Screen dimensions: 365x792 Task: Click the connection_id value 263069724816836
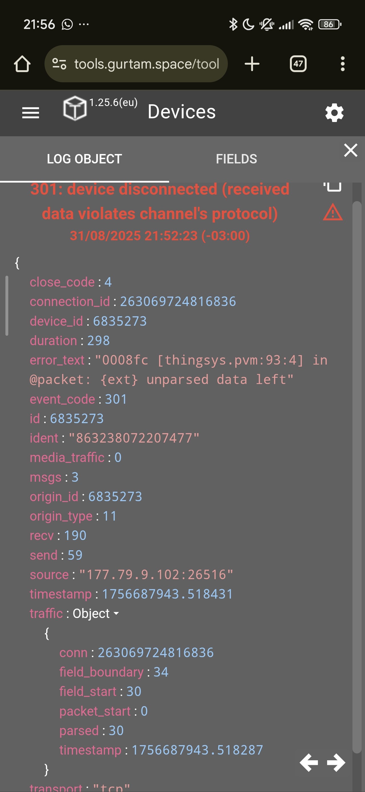tap(178, 301)
